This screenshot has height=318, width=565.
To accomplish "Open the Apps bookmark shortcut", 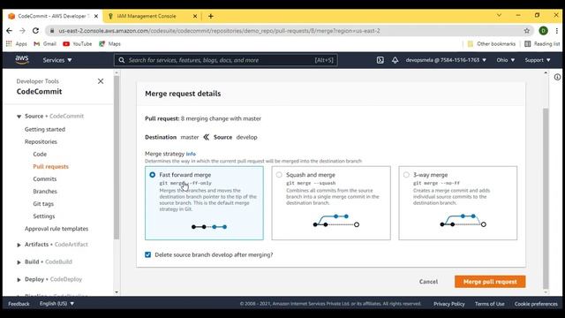I will (17, 43).
